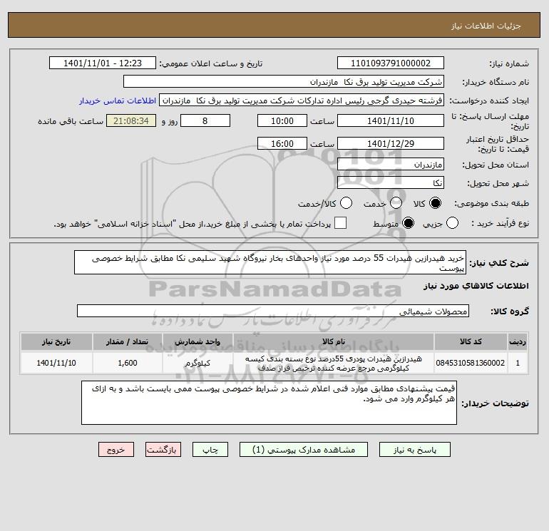The height and width of the screenshot is (531, 549).
Task: Click the buyer organization name field
Action: (284, 81)
